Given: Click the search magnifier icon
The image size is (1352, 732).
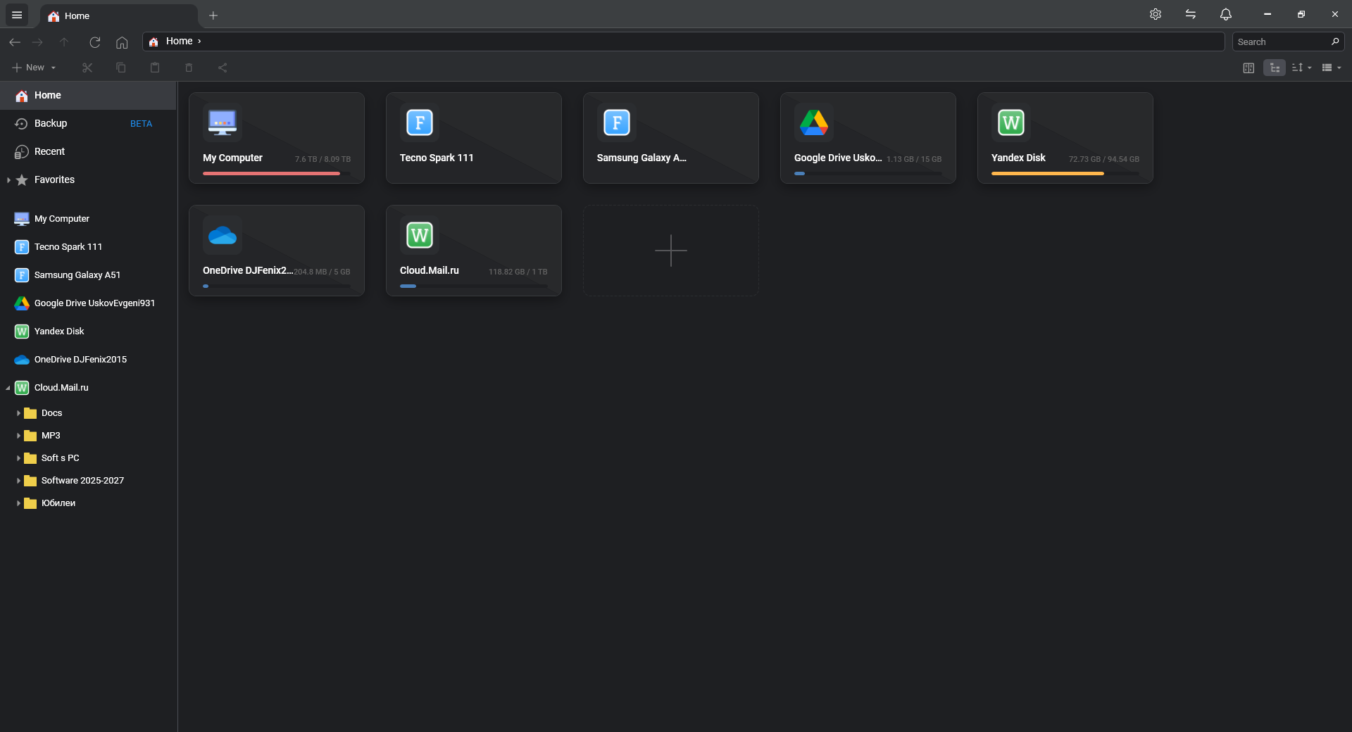Looking at the screenshot, I should pos(1335,42).
